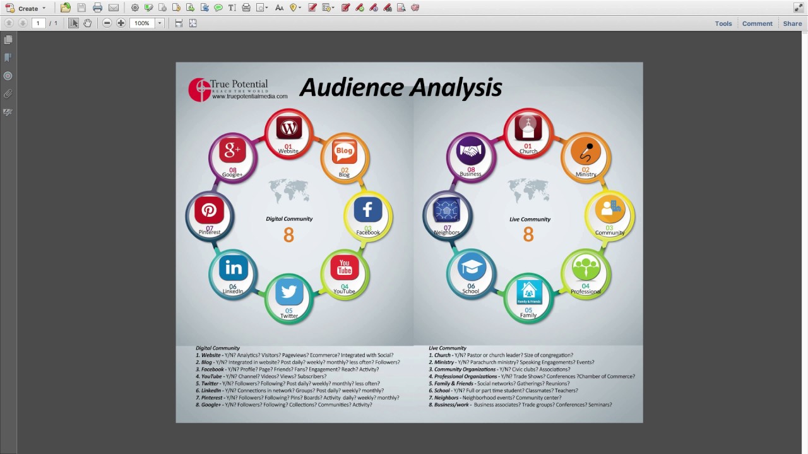Open the forms list dropdown icon
Screen dimensions: 808x454
[328, 8]
